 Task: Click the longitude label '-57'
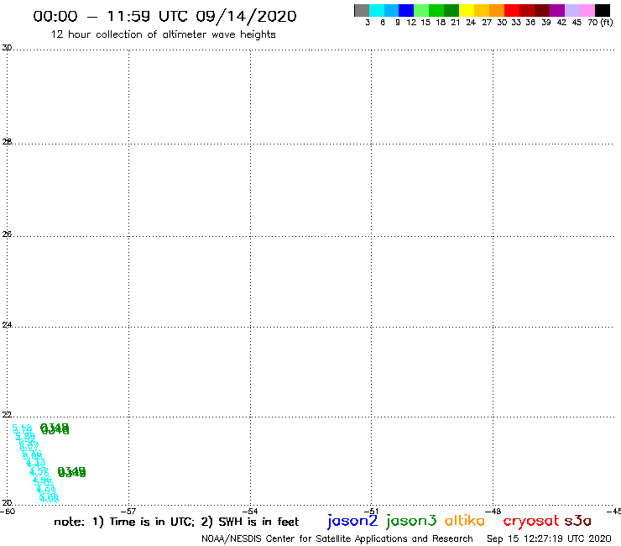click(x=128, y=512)
